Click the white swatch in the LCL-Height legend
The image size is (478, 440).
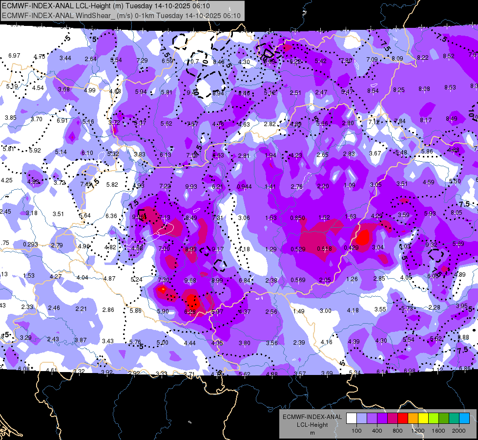pos(352,418)
